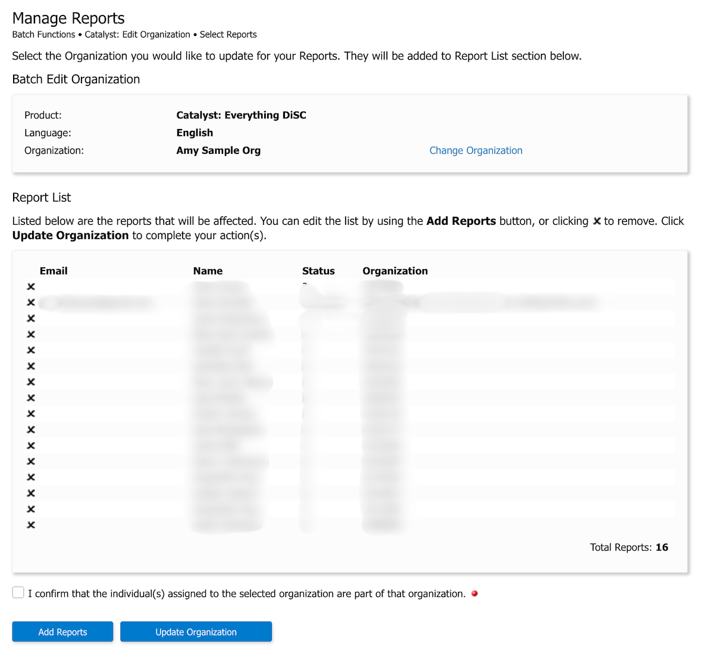
Task: Remove the fourteenth report row
Action: [x=31, y=493]
